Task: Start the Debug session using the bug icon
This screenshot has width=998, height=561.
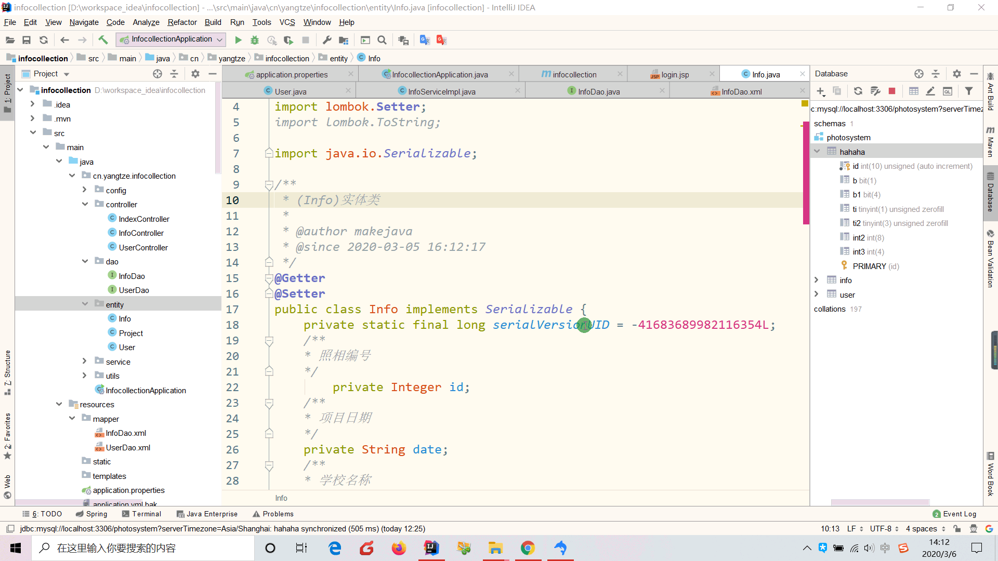Action: [254, 39]
